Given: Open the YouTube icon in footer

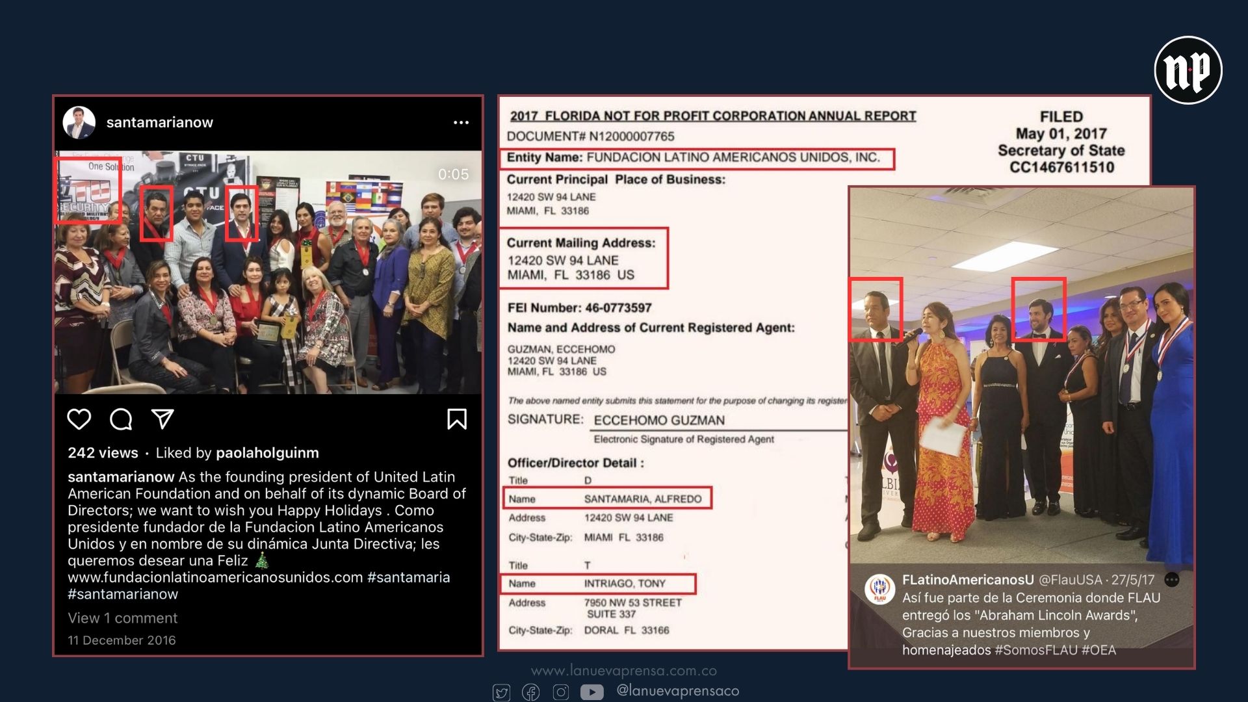Looking at the screenshot, I should (x=591, y=692).
